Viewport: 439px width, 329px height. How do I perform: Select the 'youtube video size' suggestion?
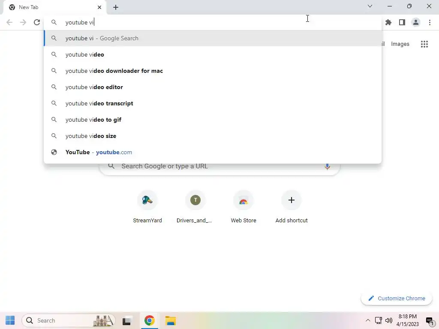tap(213, 136)
